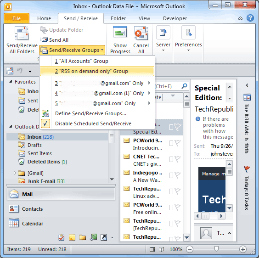Open the Server dropdown

point(163,39)
